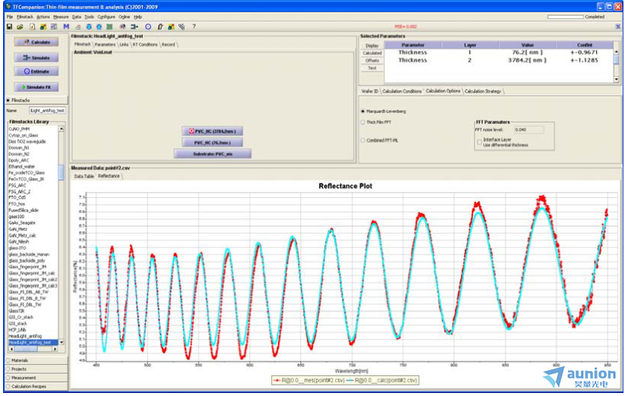
Task: Click the Calculate button
Action: (36, 42)
